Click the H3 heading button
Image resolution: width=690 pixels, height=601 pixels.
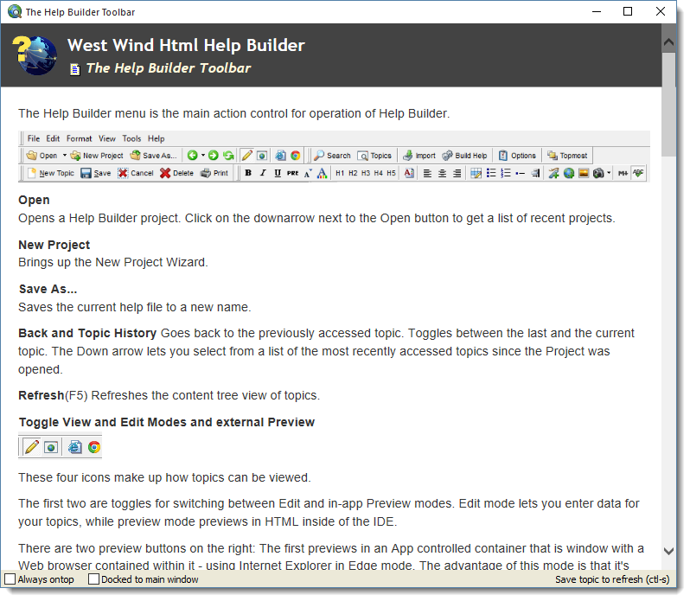366,173
